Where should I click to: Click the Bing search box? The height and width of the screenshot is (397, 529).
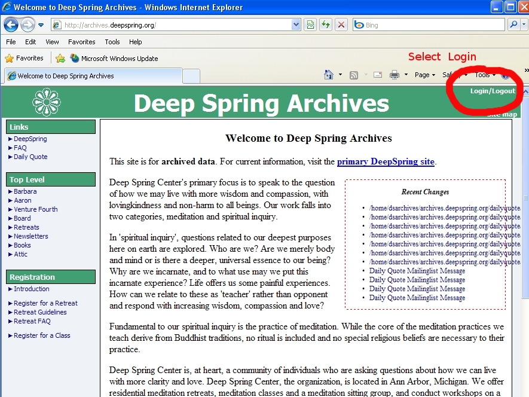pos(429,25)
